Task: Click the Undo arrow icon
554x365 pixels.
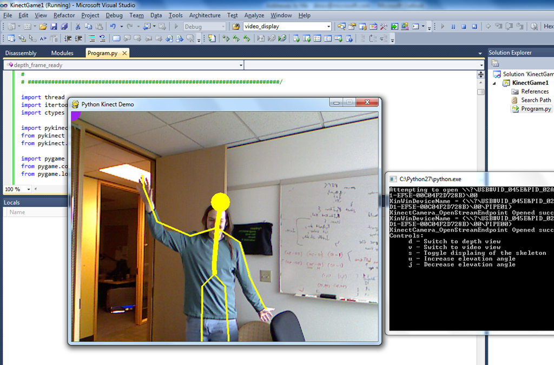Action: (113, 26)
